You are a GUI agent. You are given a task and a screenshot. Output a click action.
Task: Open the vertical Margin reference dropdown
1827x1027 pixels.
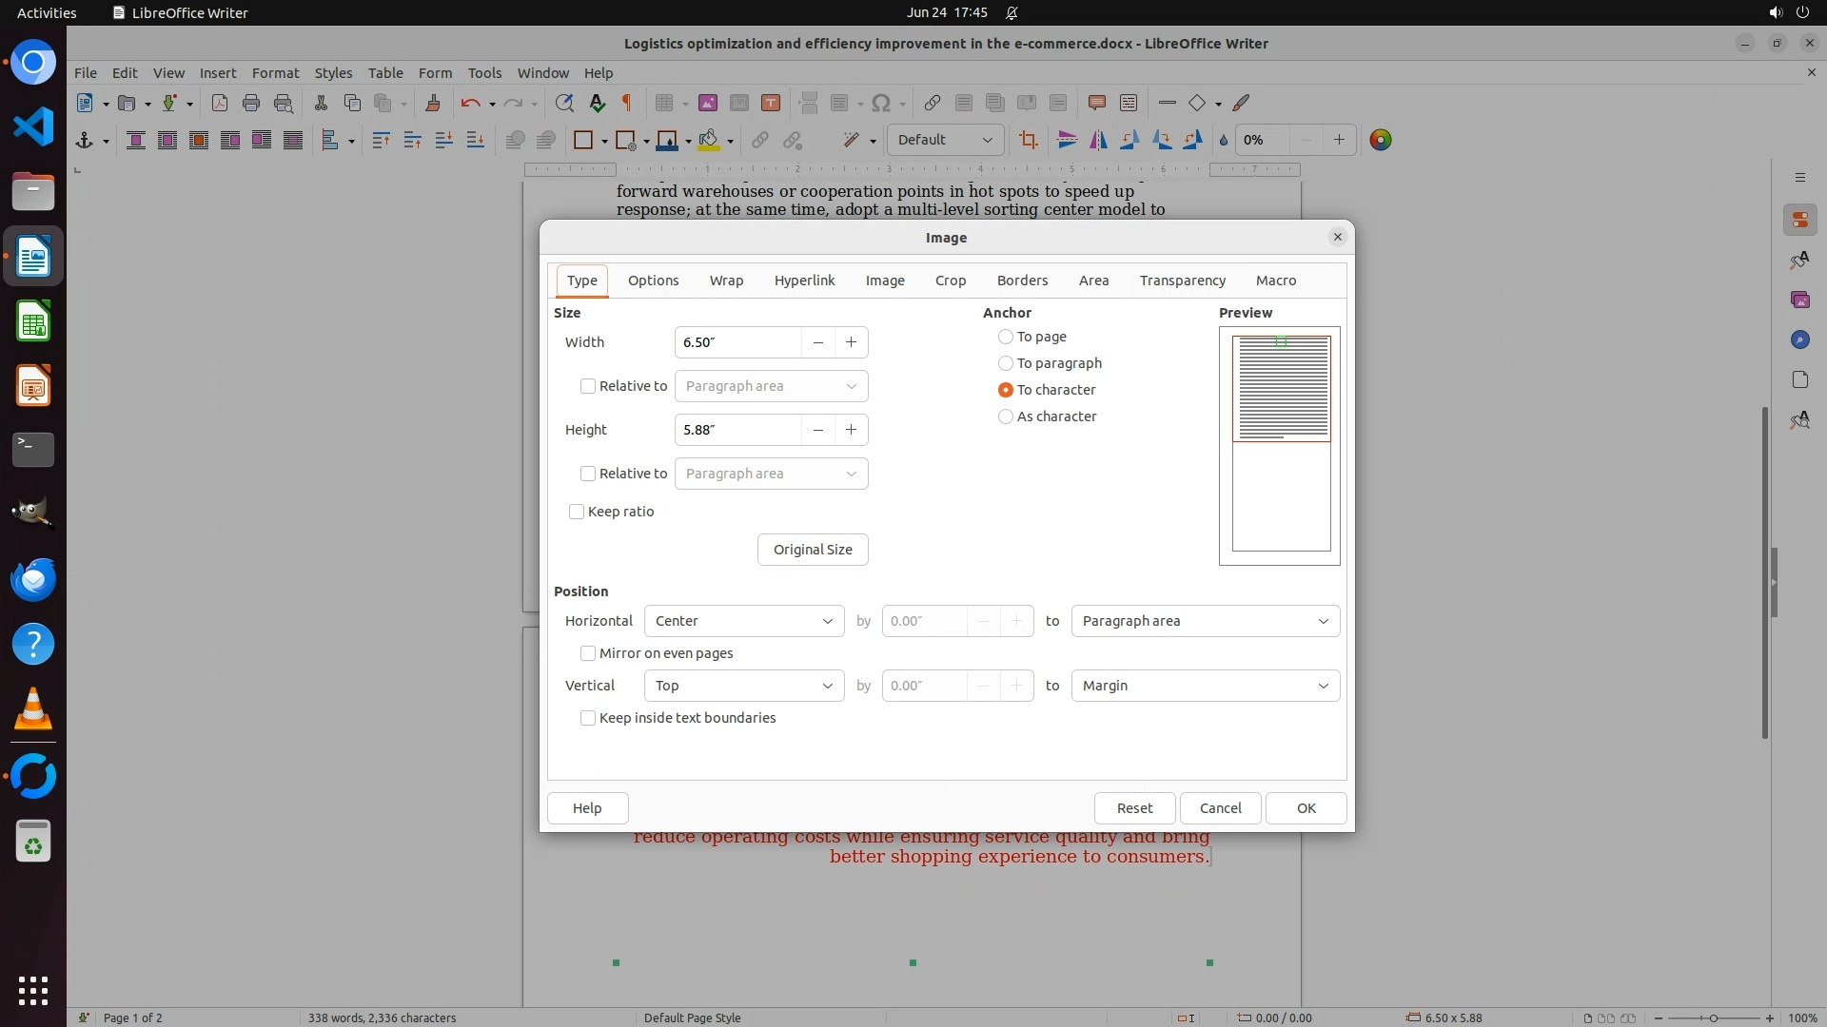tap(1205, 686)
